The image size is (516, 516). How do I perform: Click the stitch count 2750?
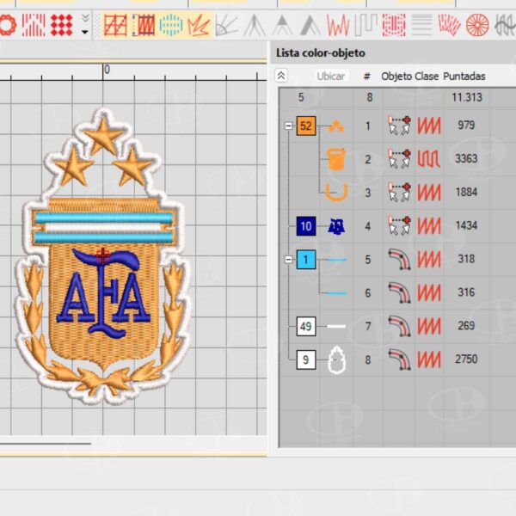click(x=466, y=359)
